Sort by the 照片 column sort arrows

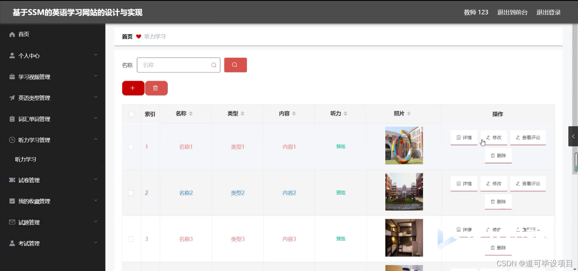(409, 114)
